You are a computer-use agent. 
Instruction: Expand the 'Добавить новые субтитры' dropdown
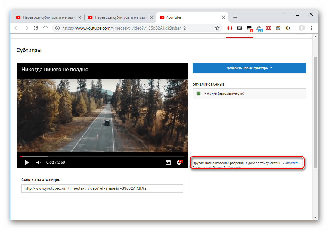point(249,68)
